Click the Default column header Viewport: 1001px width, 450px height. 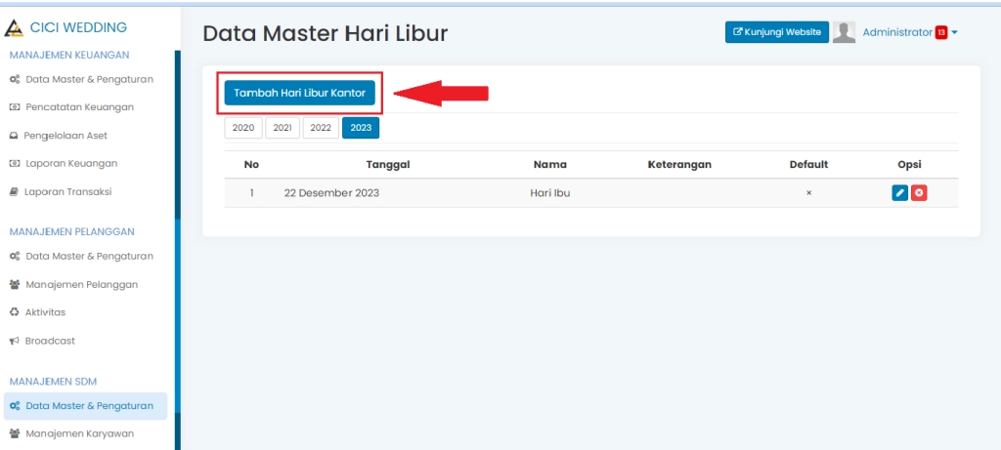click(808, 164)
